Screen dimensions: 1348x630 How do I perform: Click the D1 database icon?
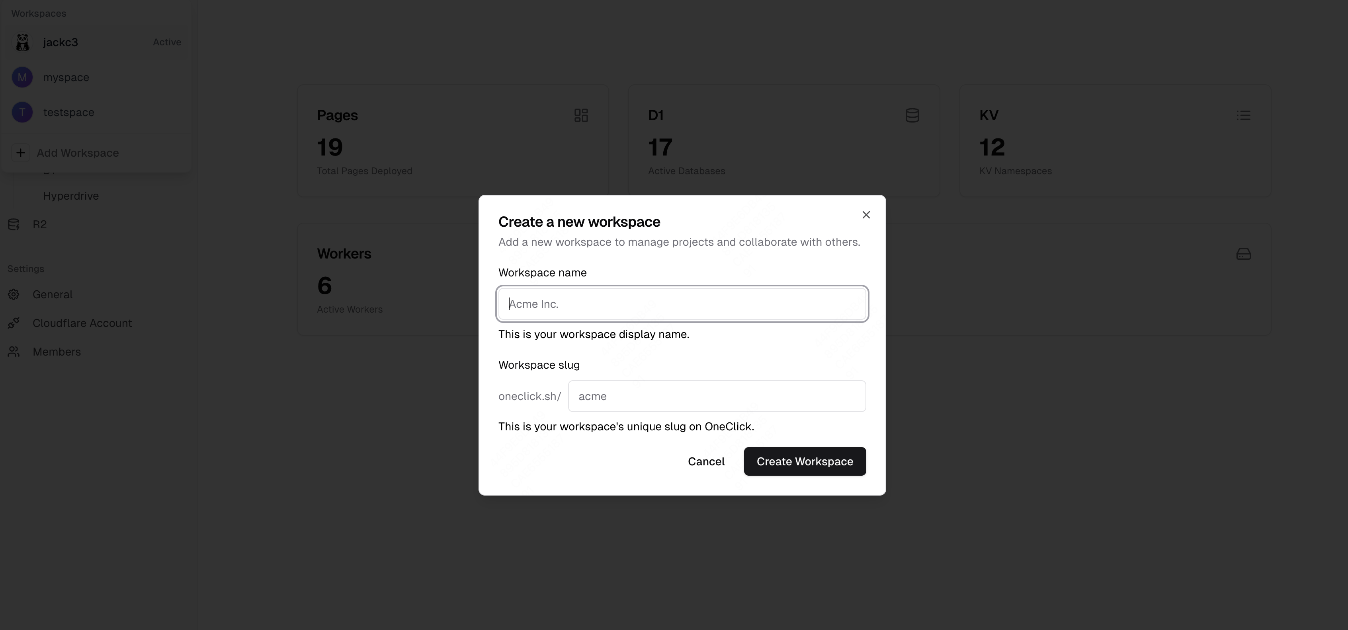[x=912, y=115]
